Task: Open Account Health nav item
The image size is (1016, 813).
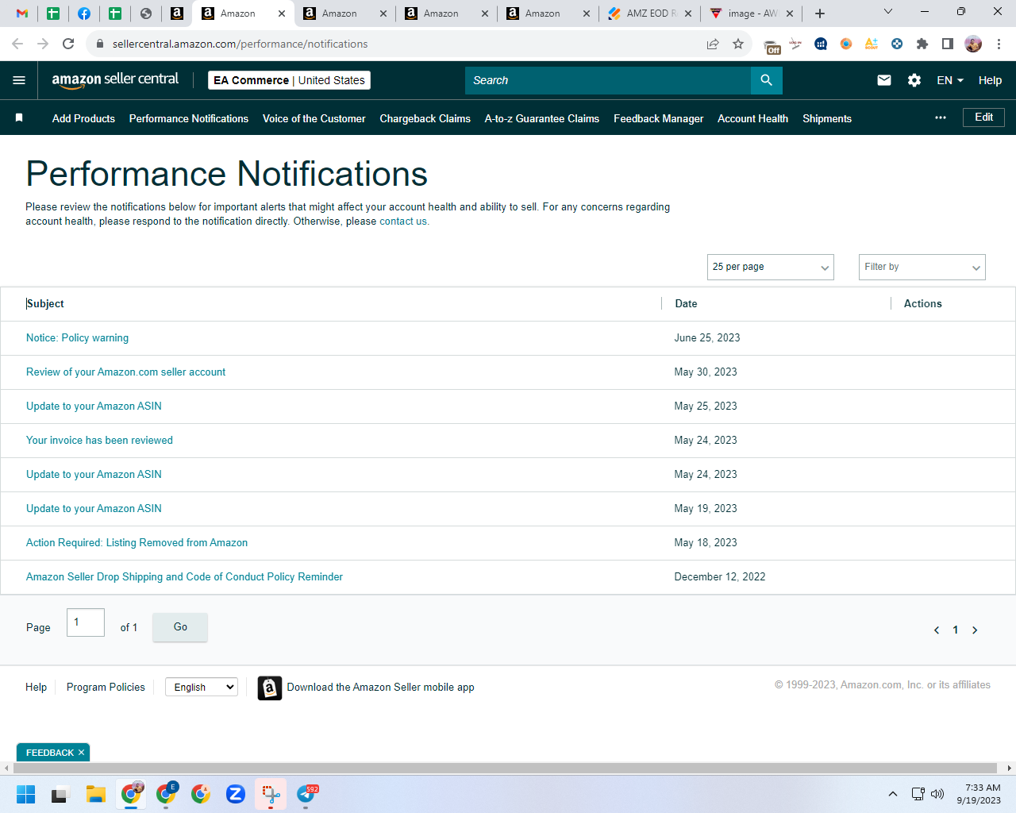Action: pyautogui.click(x=753, y=118)
